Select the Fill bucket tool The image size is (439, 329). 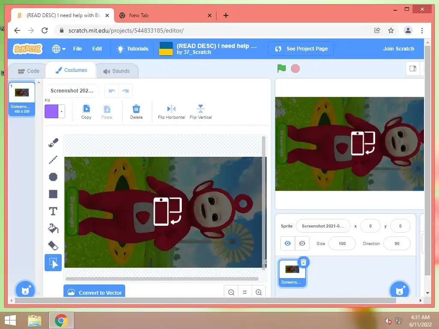53,228
